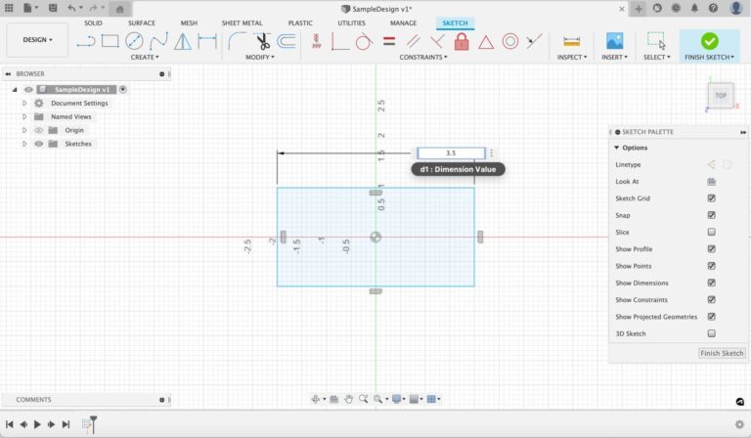
Task: Open the Design workspace dropdown
Action: [x=38, y=40]
